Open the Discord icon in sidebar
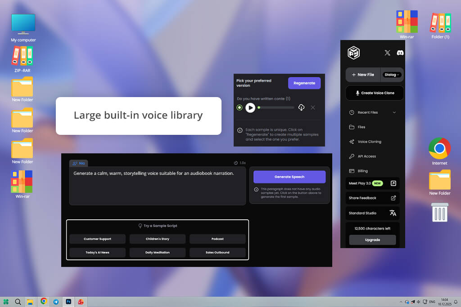 (x=400, y=53)
